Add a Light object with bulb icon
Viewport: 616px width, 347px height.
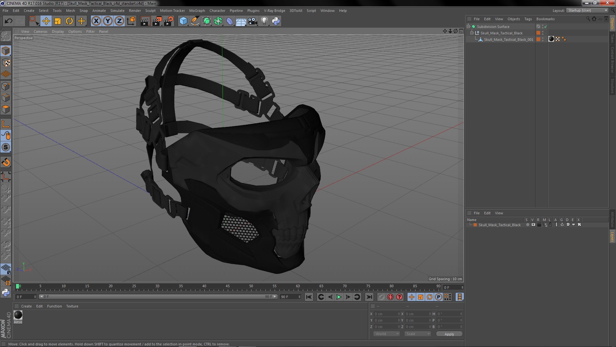click(x=264, y=21)
